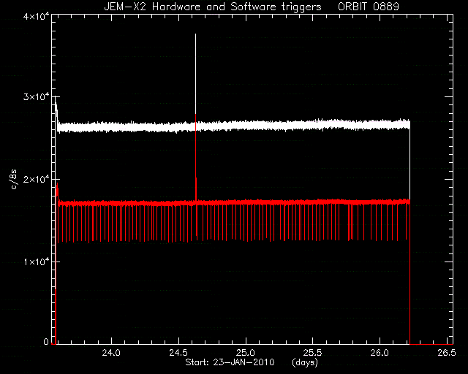Click the plot title 'JEM-X2 Hardware and Software triggers'

coord(213,7)
